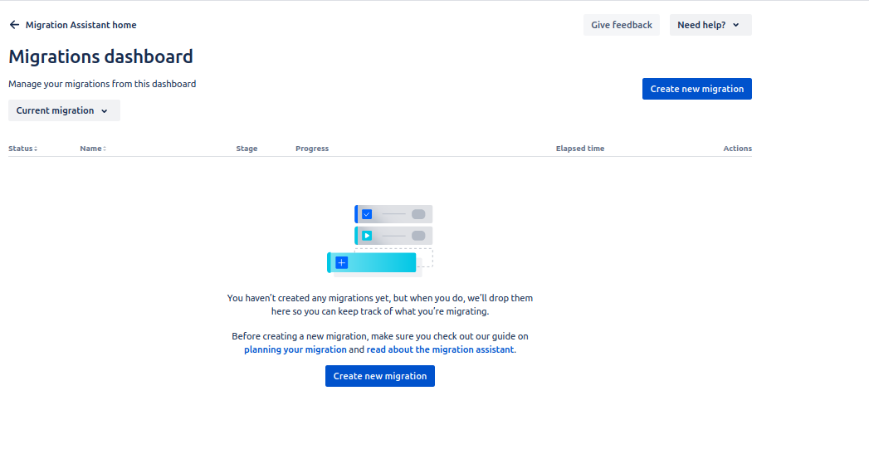
Task: Click the back arrow icon at top left
Action: tap(14, 25)
